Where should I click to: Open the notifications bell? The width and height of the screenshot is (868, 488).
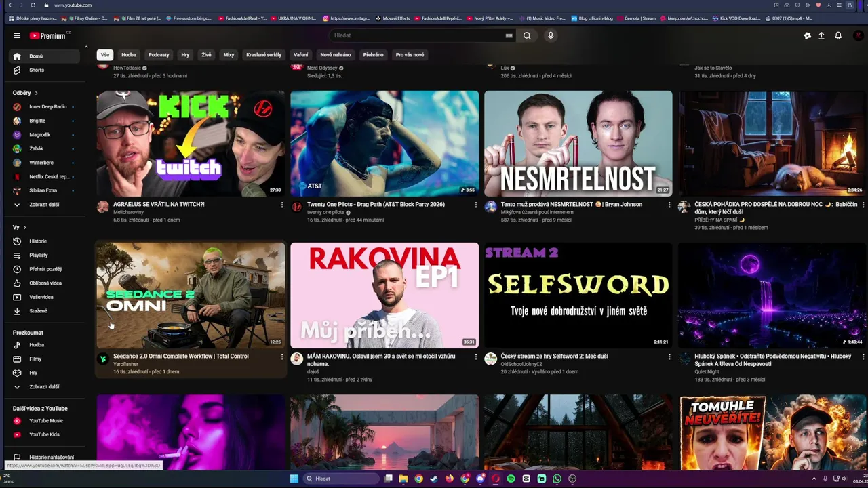(838, 35)
